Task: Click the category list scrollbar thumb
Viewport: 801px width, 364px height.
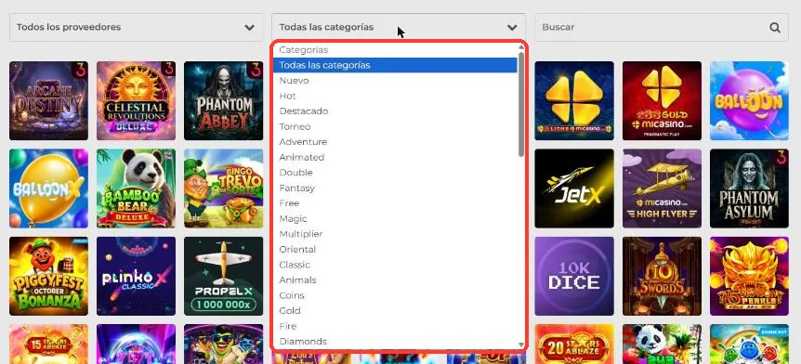Action: 521,104
